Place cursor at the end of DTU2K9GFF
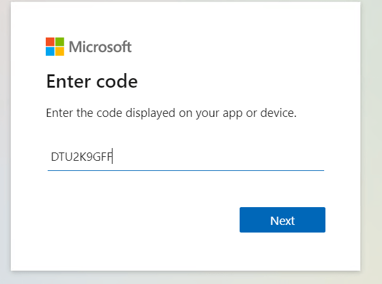 113,157
